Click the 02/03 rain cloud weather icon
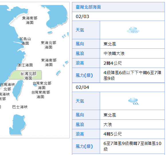The width and height of the screenshot is (166, 155). click(133, 30)
